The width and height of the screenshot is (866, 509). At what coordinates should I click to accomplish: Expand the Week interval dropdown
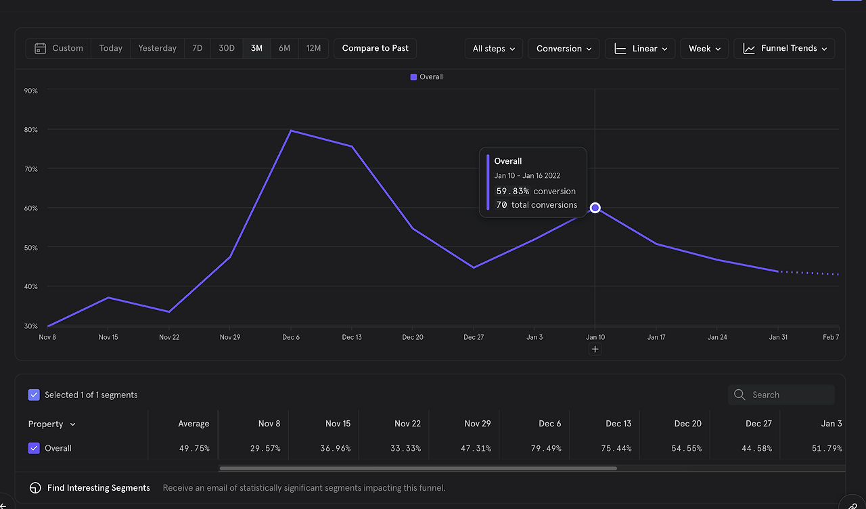[x=704, y=49]
